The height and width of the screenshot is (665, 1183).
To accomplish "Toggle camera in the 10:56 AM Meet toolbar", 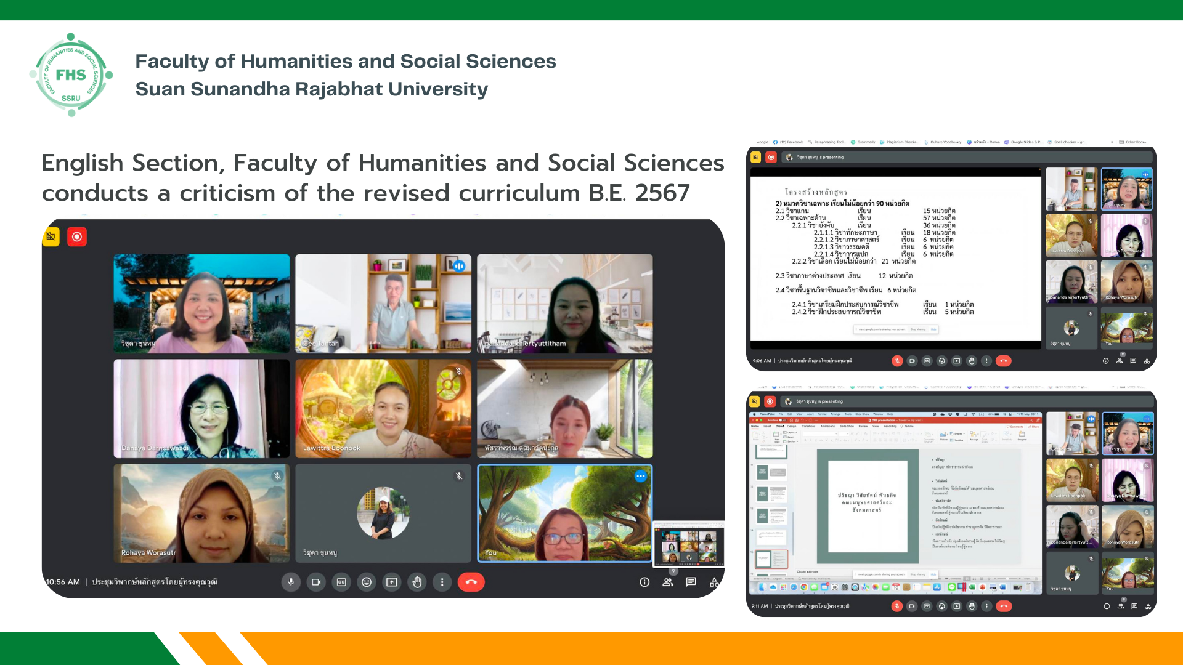I will [x=316, y=582].
